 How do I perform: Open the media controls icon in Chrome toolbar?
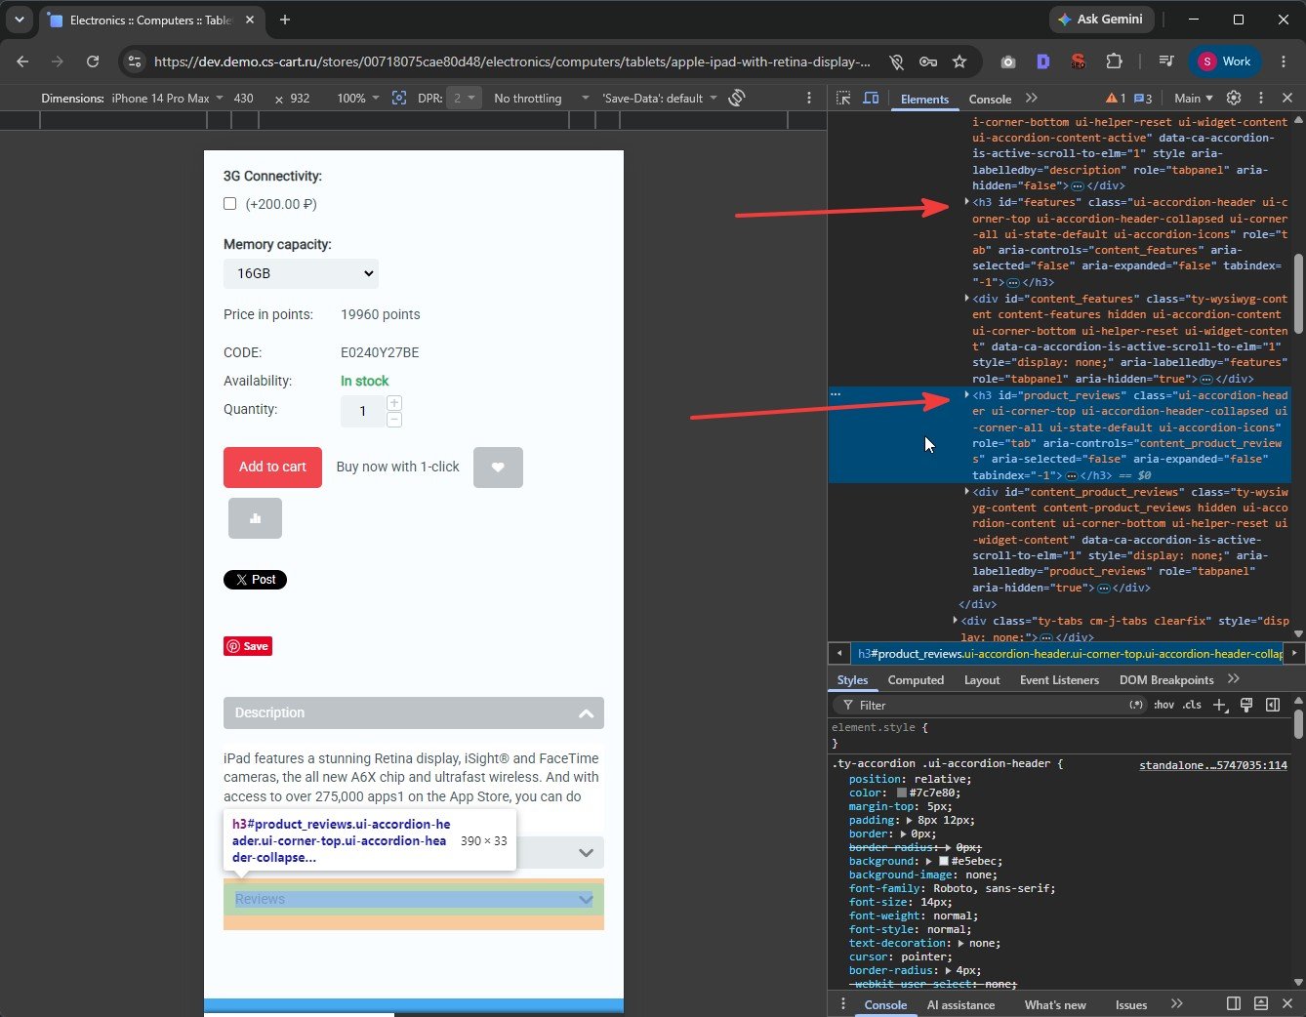coord(1165,61)
